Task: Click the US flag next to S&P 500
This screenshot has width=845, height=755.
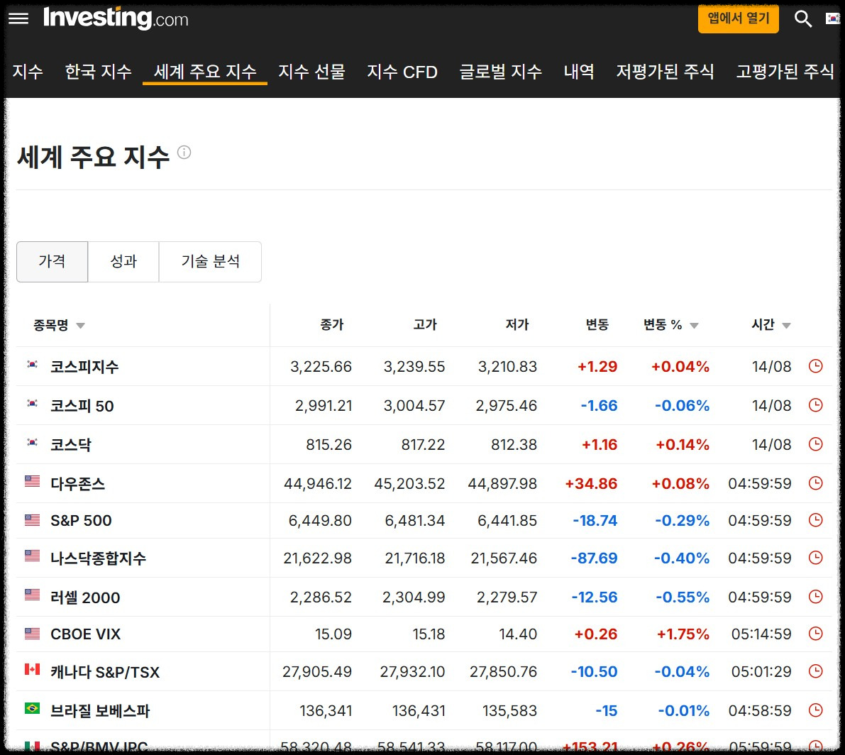Action: (33, 520)
